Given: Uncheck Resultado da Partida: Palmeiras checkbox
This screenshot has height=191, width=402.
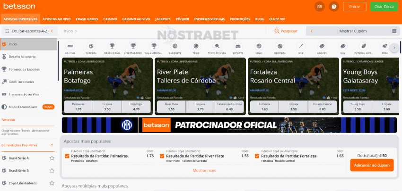Looking at the screenshot, I should [67, 156].
